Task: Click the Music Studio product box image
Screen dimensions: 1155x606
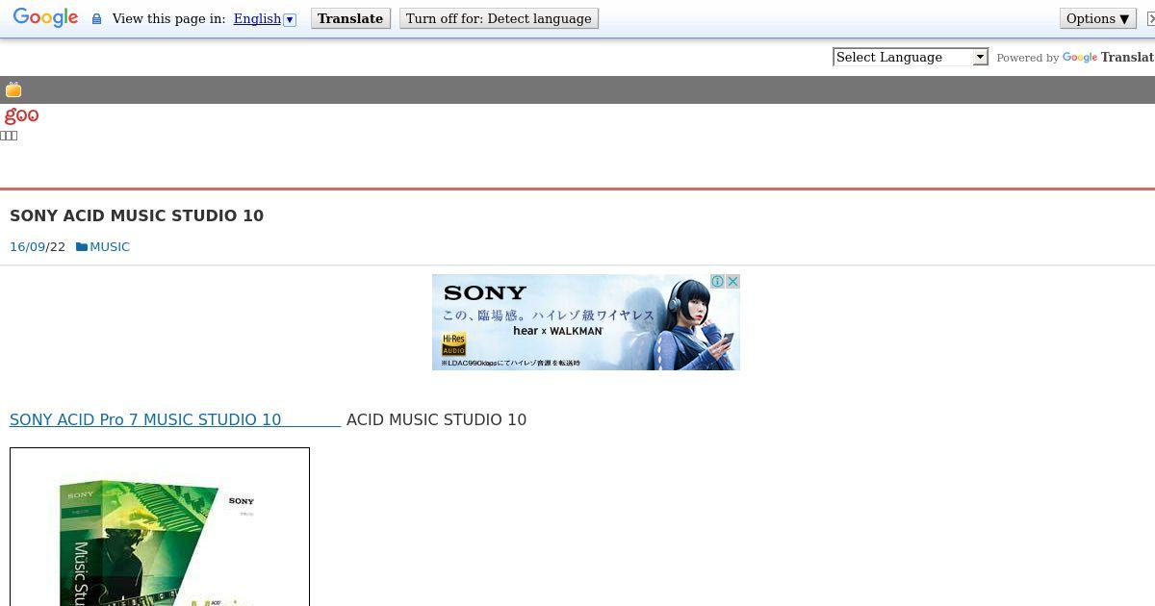Action: [160, 527]
